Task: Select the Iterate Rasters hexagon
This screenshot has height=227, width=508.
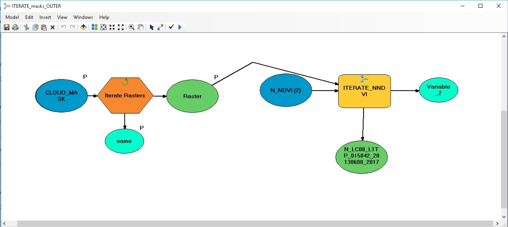Action: 125,96
